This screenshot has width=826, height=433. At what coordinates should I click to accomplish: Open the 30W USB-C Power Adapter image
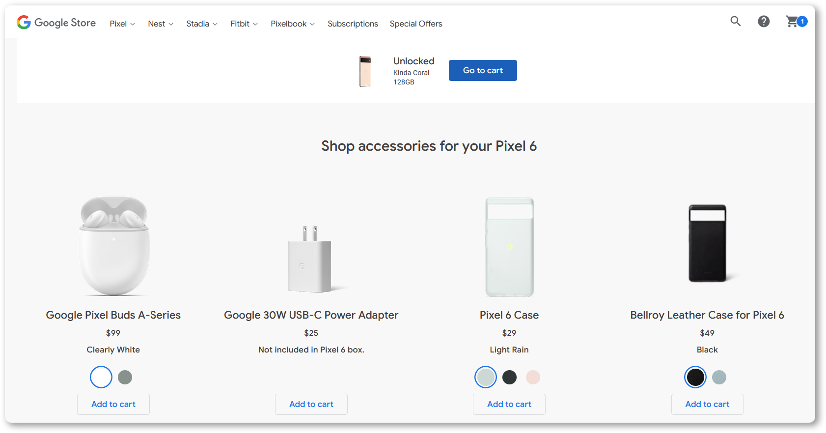(311, 259)
